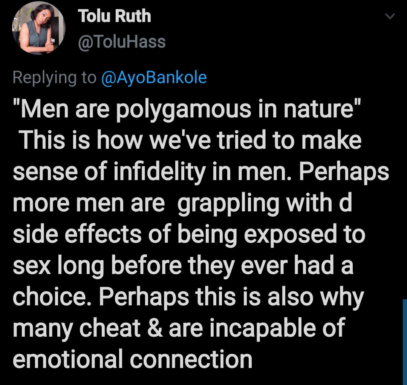Open Tolu Ruth's profile picture
Viewport: 407px width, 385px height.
point(39,28)
